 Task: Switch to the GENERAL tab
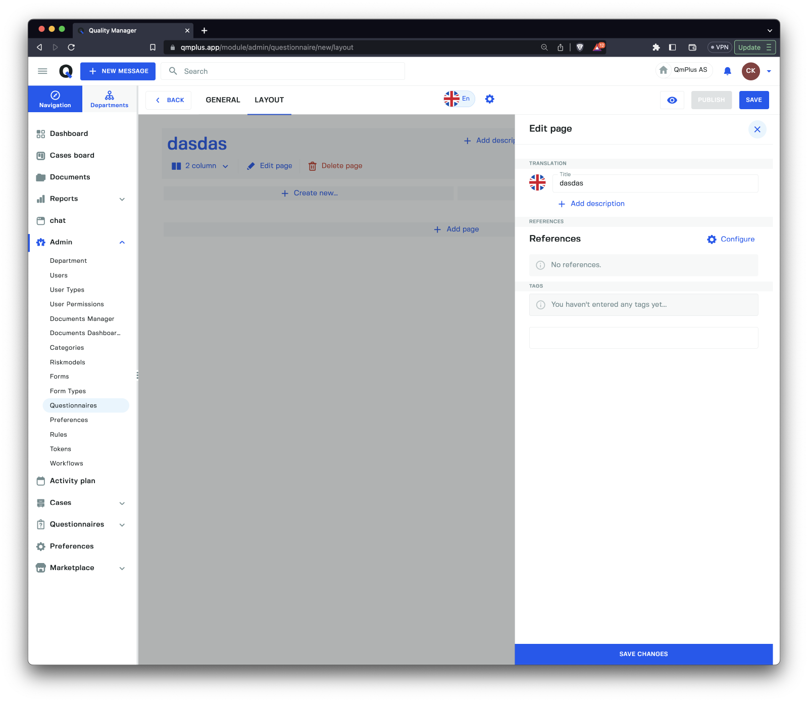coord(223,100)
